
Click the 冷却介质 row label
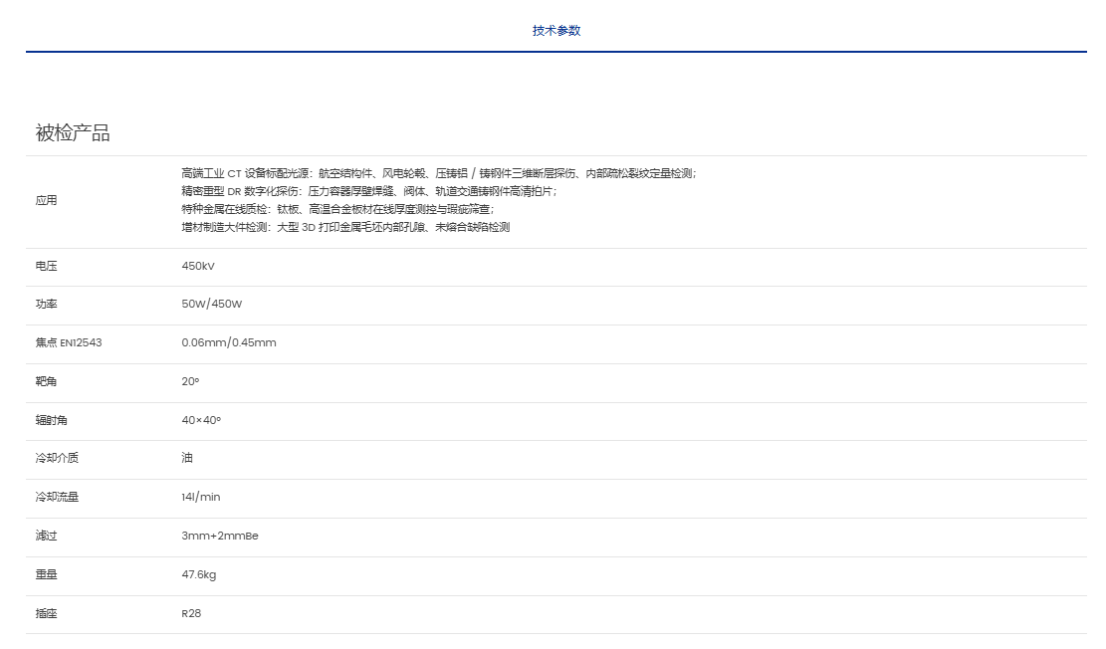57,458
